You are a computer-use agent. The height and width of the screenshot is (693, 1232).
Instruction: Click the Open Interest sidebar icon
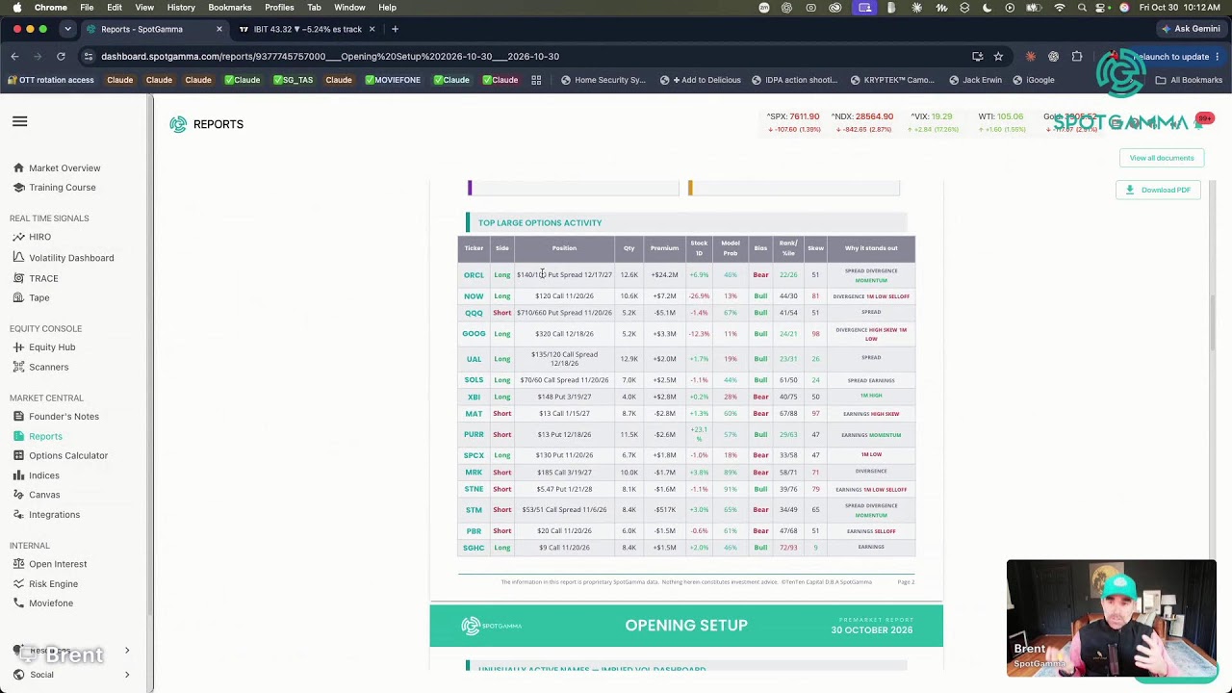(18, 564)
